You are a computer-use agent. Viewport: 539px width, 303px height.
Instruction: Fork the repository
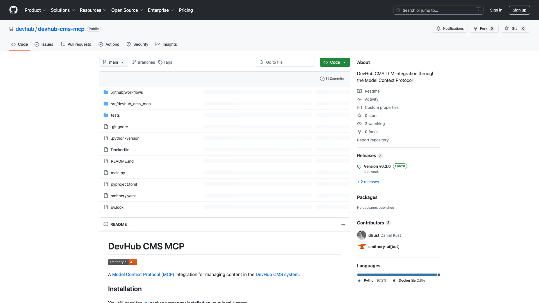pos(484,28)
